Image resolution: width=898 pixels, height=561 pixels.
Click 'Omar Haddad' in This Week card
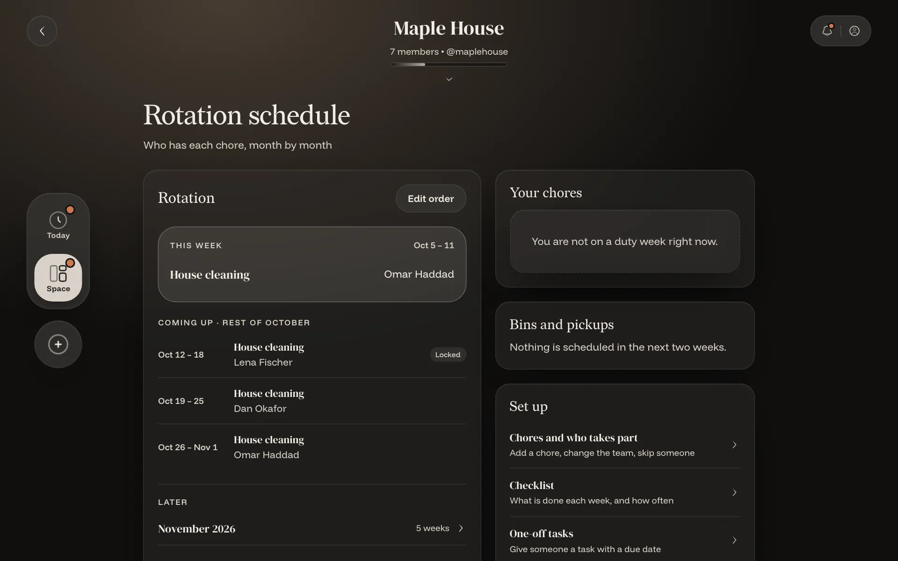419,274
